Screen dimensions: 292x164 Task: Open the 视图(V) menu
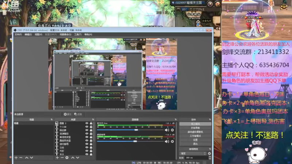(38, 34)
